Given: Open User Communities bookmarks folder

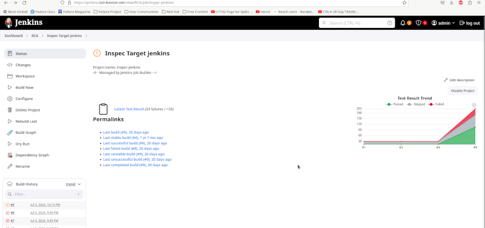Looking at the screenshot, I should (141, 12).
